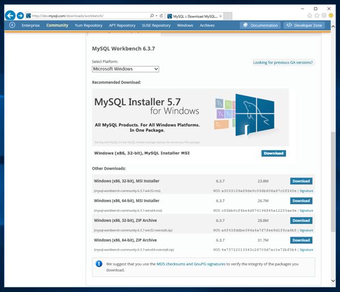Open Signature link for 64-bit ZIP Archive
Viewport: 340px width, 292px height.
(306, 250)
